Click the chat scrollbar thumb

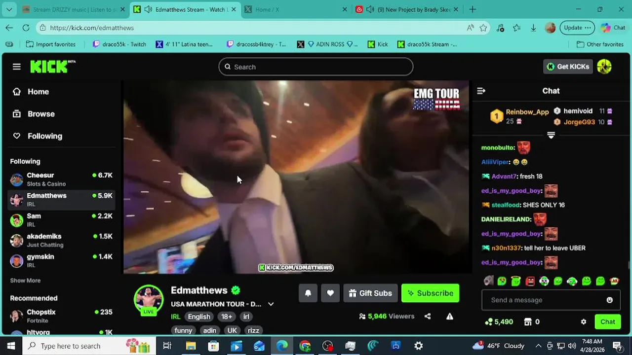click(x=629, y=266)
